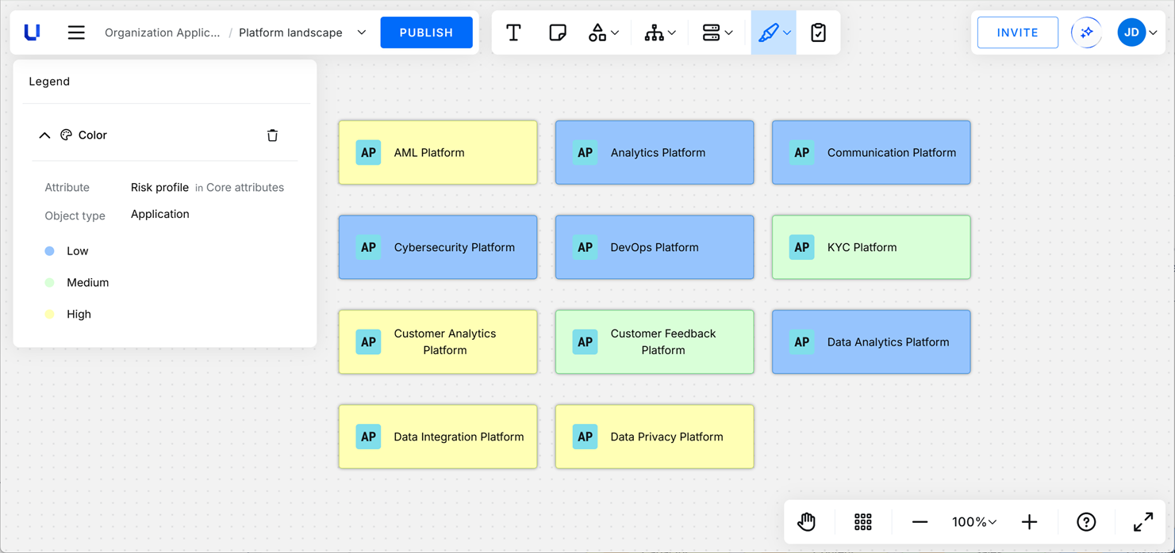Select the DevOps Platform card
This screenshot has width=1175, height=553.
pyautogui.click(x=655, y=247)
